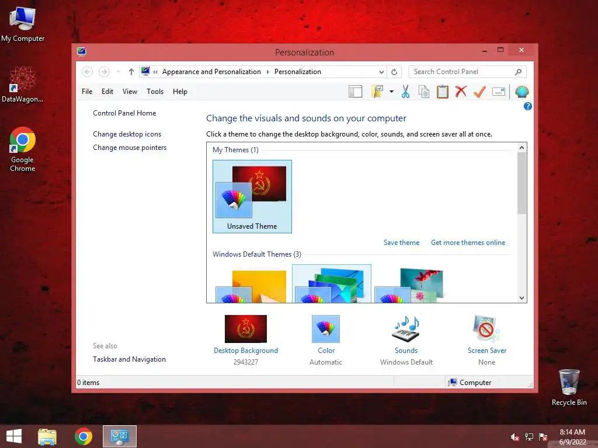Click the Save theme link

click(x=401, y=243)
